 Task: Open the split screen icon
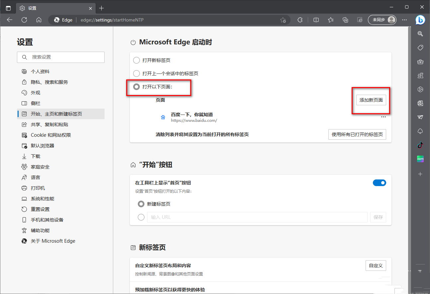point(316,20)
